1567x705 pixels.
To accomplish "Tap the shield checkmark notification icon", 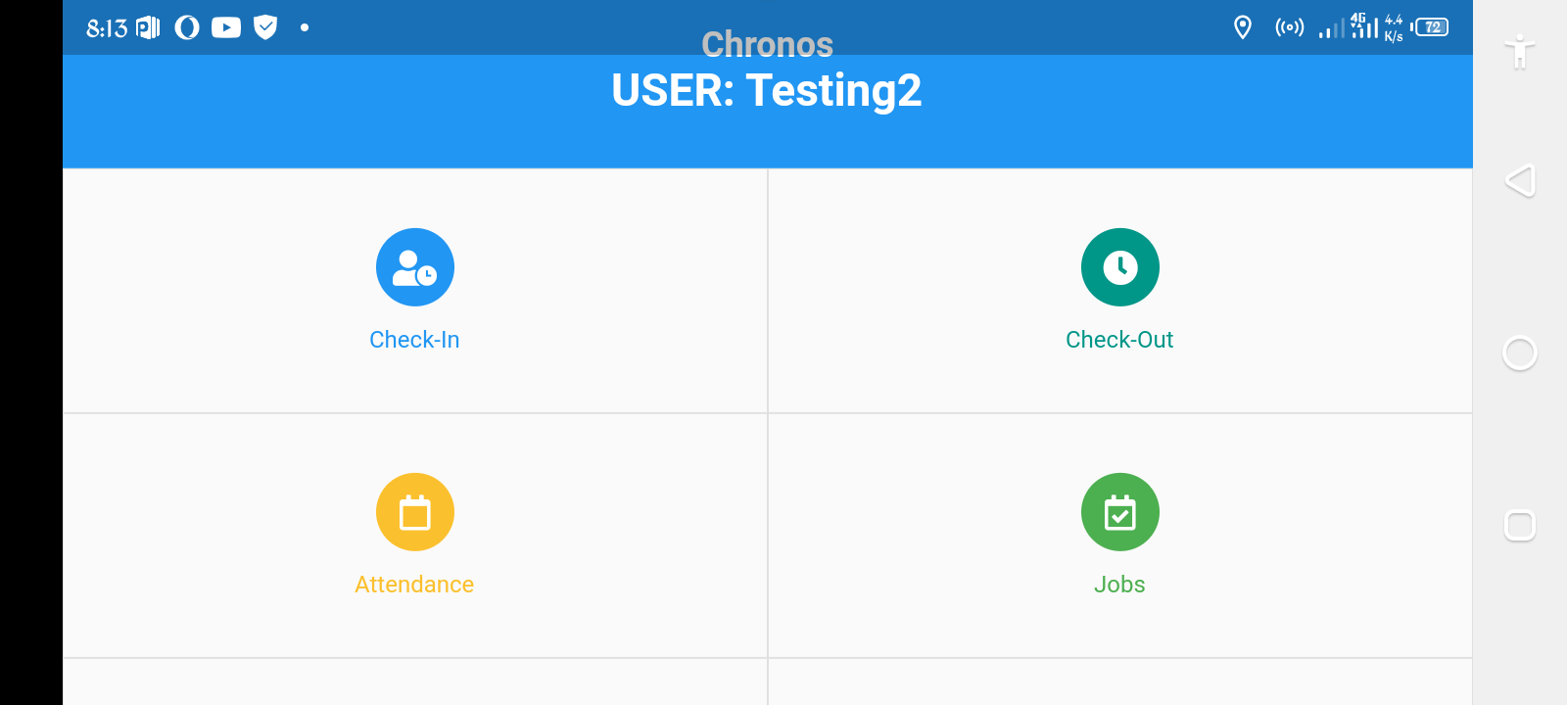I will (265, 27).
